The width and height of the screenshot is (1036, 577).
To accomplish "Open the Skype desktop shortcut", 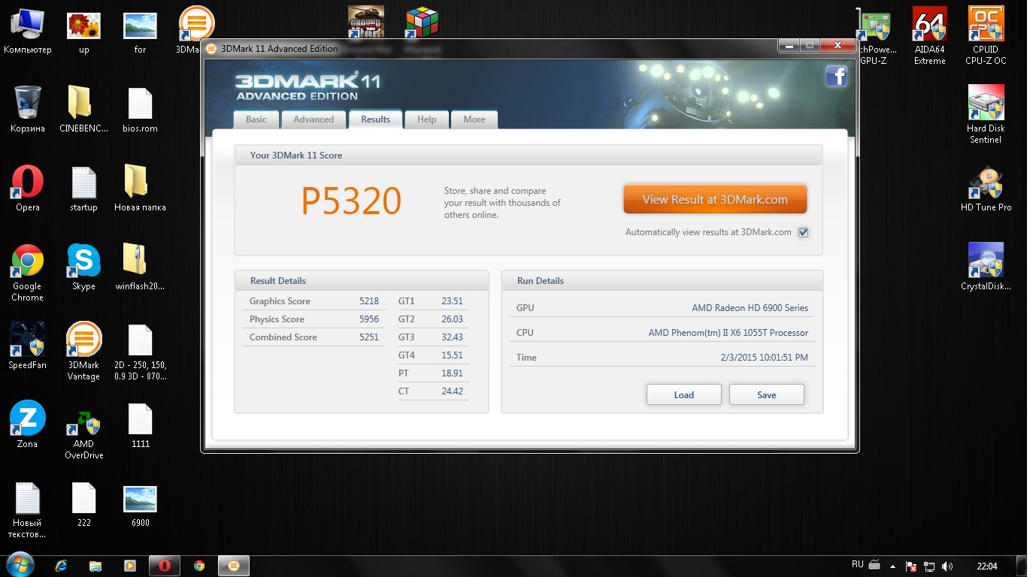I will [x=83, y=267].
